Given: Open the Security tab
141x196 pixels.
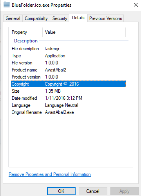Looking at the screenshot, I should point(60,18).
